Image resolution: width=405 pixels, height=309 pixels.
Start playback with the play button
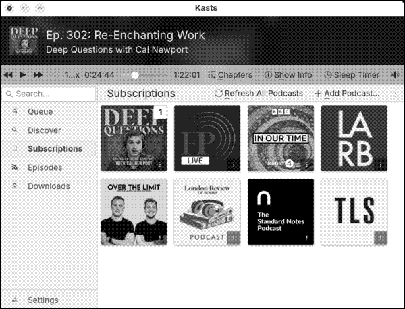point(23,75)
